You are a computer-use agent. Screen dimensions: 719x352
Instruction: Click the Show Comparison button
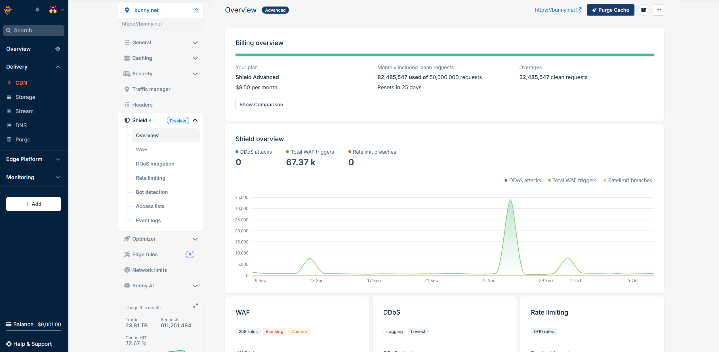[x=261, y=104]
